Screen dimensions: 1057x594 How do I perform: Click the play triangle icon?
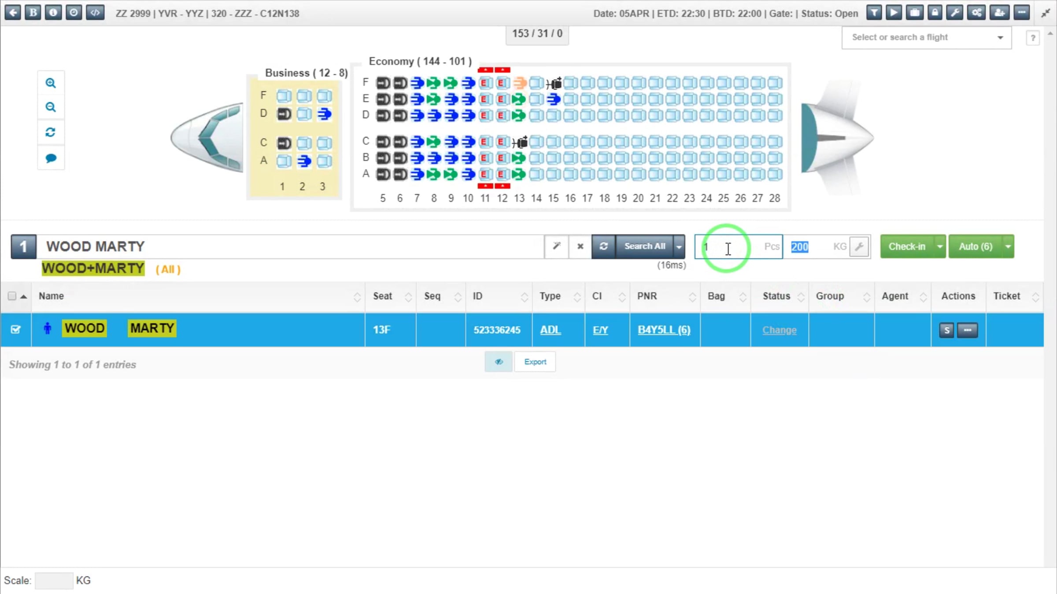894,13
